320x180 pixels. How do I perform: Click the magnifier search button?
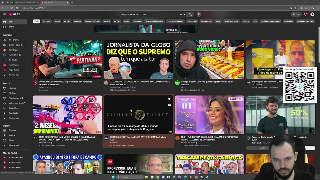point(190,14)
